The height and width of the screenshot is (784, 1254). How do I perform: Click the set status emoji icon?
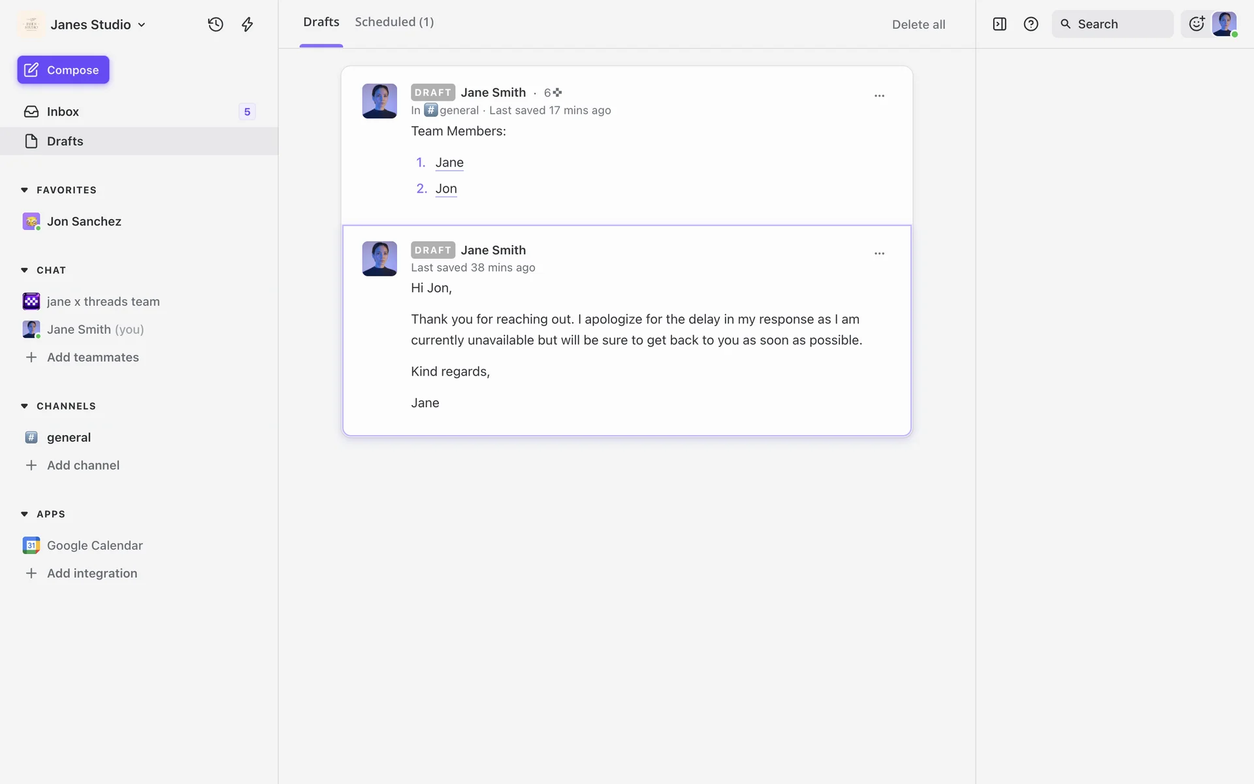[1196, 24]
